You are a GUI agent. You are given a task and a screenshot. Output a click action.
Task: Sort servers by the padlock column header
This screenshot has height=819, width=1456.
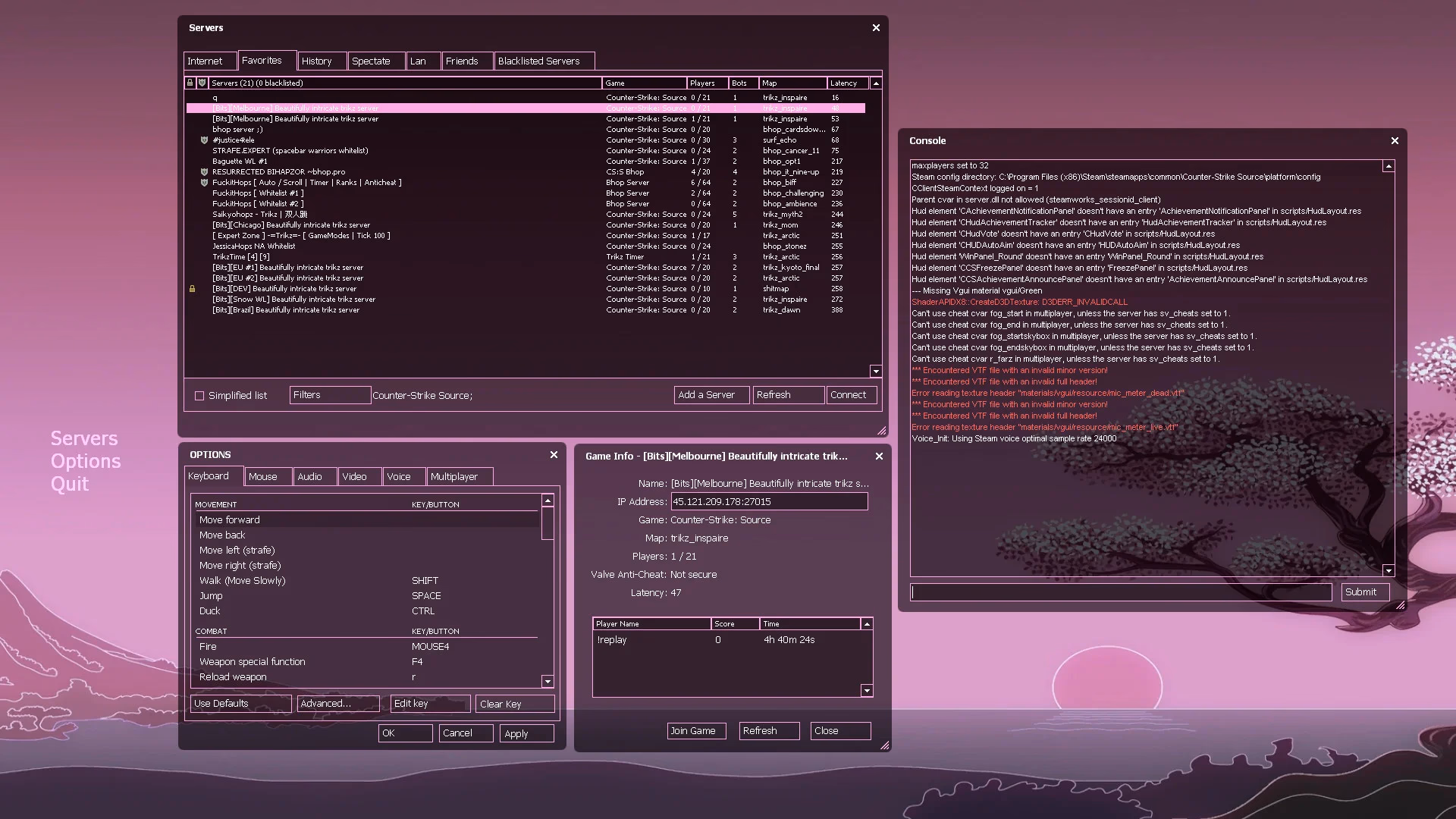tap(190, 83)
